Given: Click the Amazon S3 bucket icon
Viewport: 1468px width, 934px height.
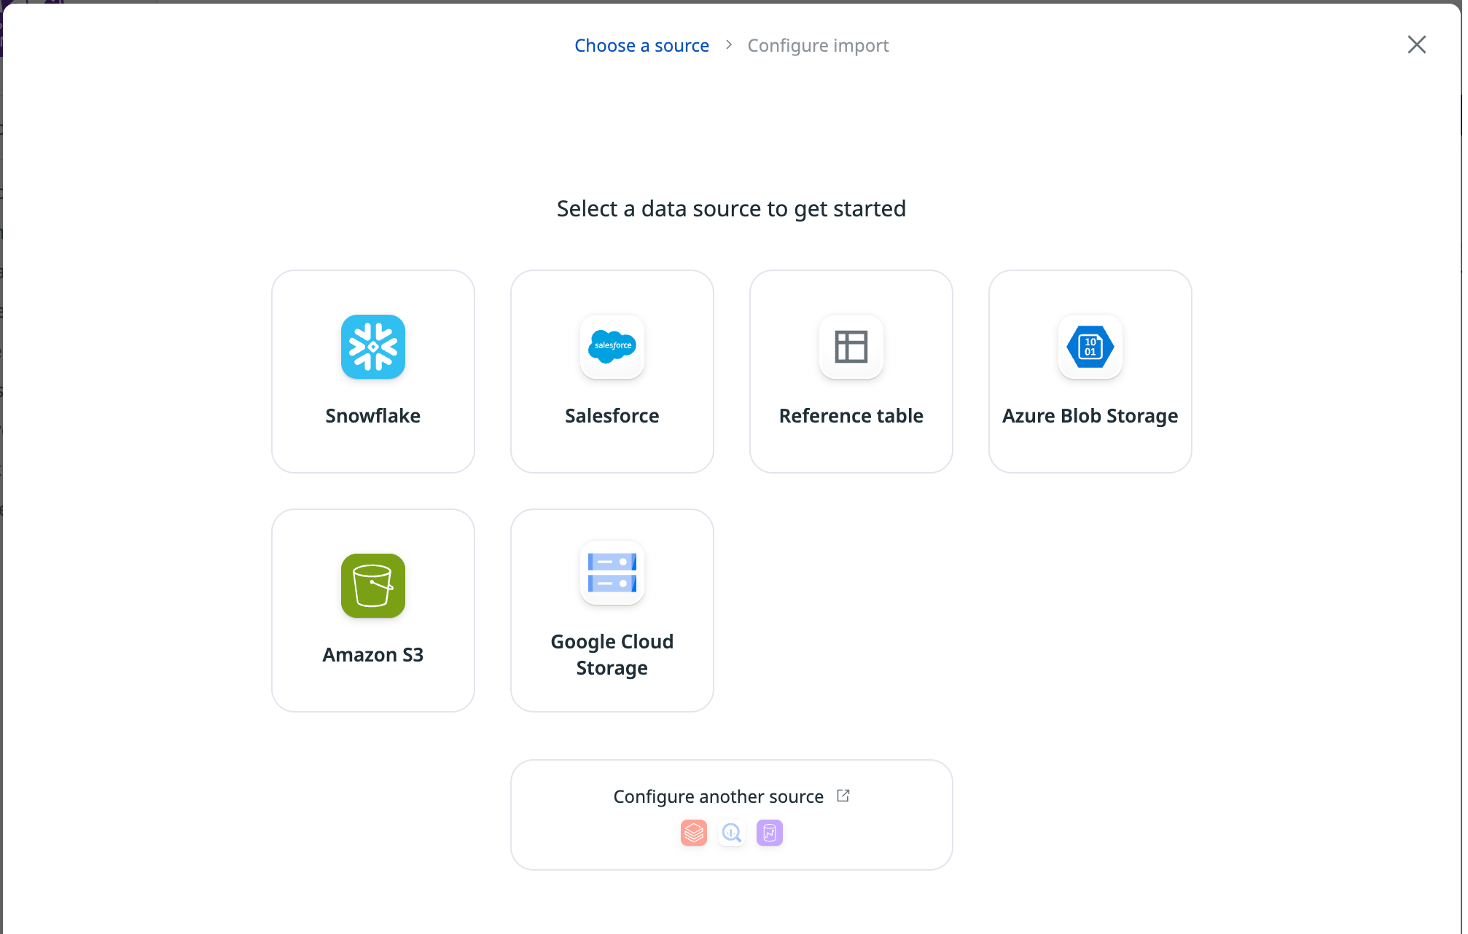Looking at the screenshot, I should (x=372, y=586).
